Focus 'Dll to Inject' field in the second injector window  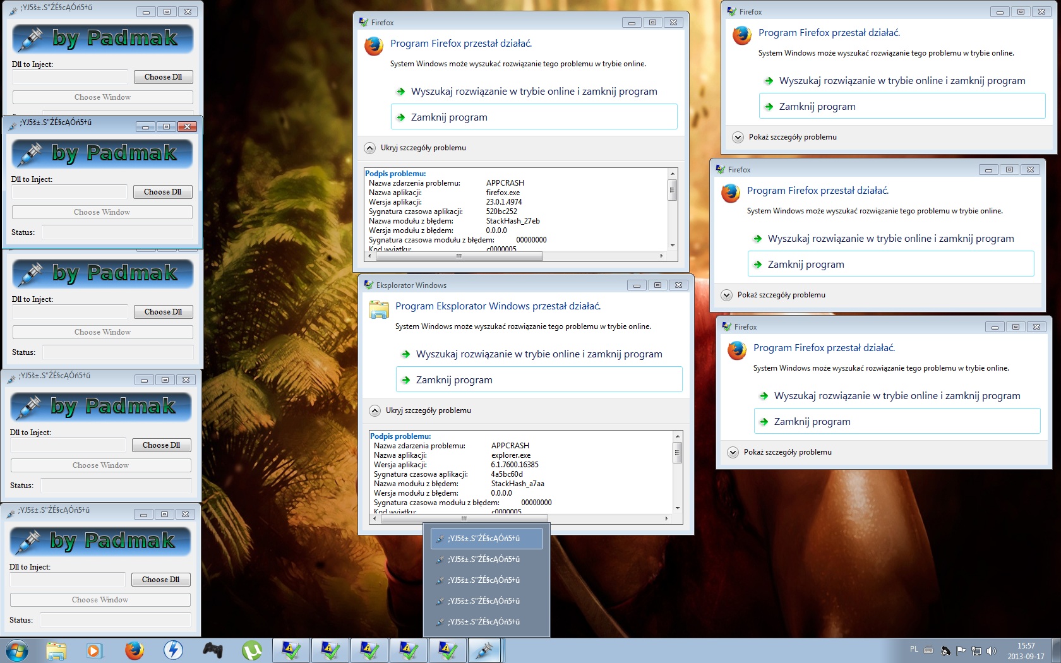[x=69, y=192]
